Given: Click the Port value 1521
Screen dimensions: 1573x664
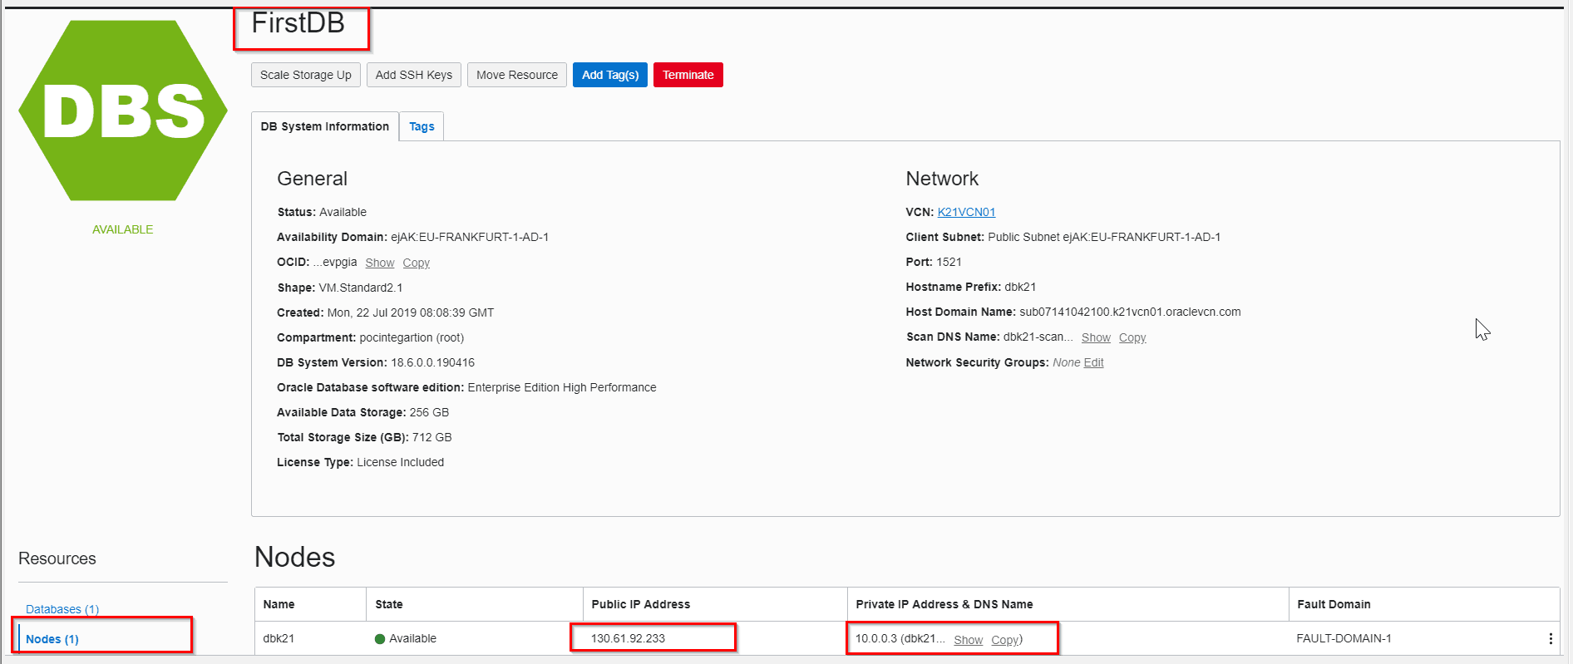Looking at the screenshot, I should coord(949,262).
